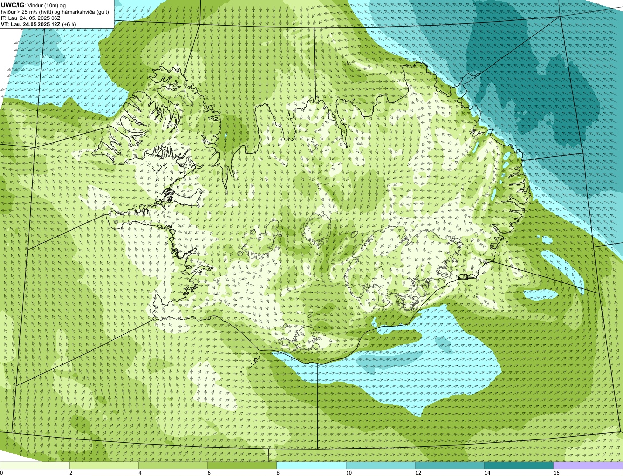Click the legend label '6'
Viewport: 623px width, 476px height.
[209, 473]
